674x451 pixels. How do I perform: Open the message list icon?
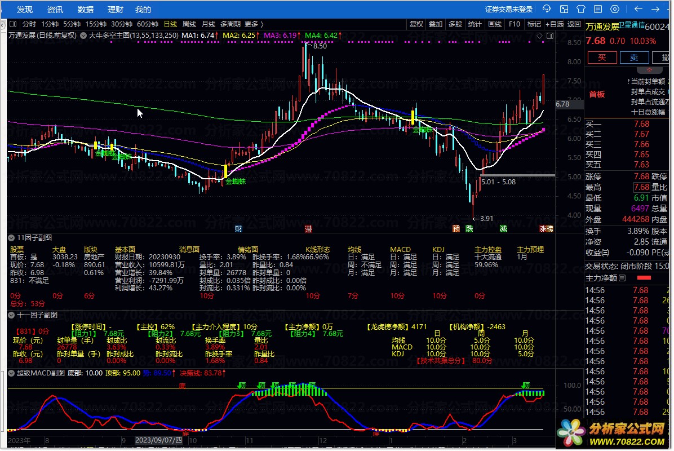point(598,9)
